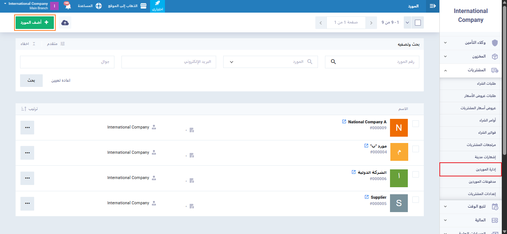Toggle the select-all checkbox in the toolbar
507x234 pixels.
click(418, 23)
